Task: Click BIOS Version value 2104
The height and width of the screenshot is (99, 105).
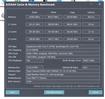Action: pyautogui.click(x=63, y=81)
